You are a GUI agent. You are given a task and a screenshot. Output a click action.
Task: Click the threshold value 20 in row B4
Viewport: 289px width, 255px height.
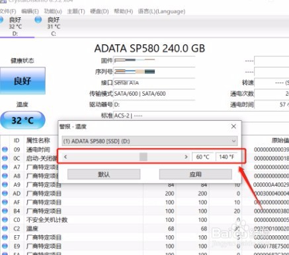pyautogui.click(x=237, y=211)
